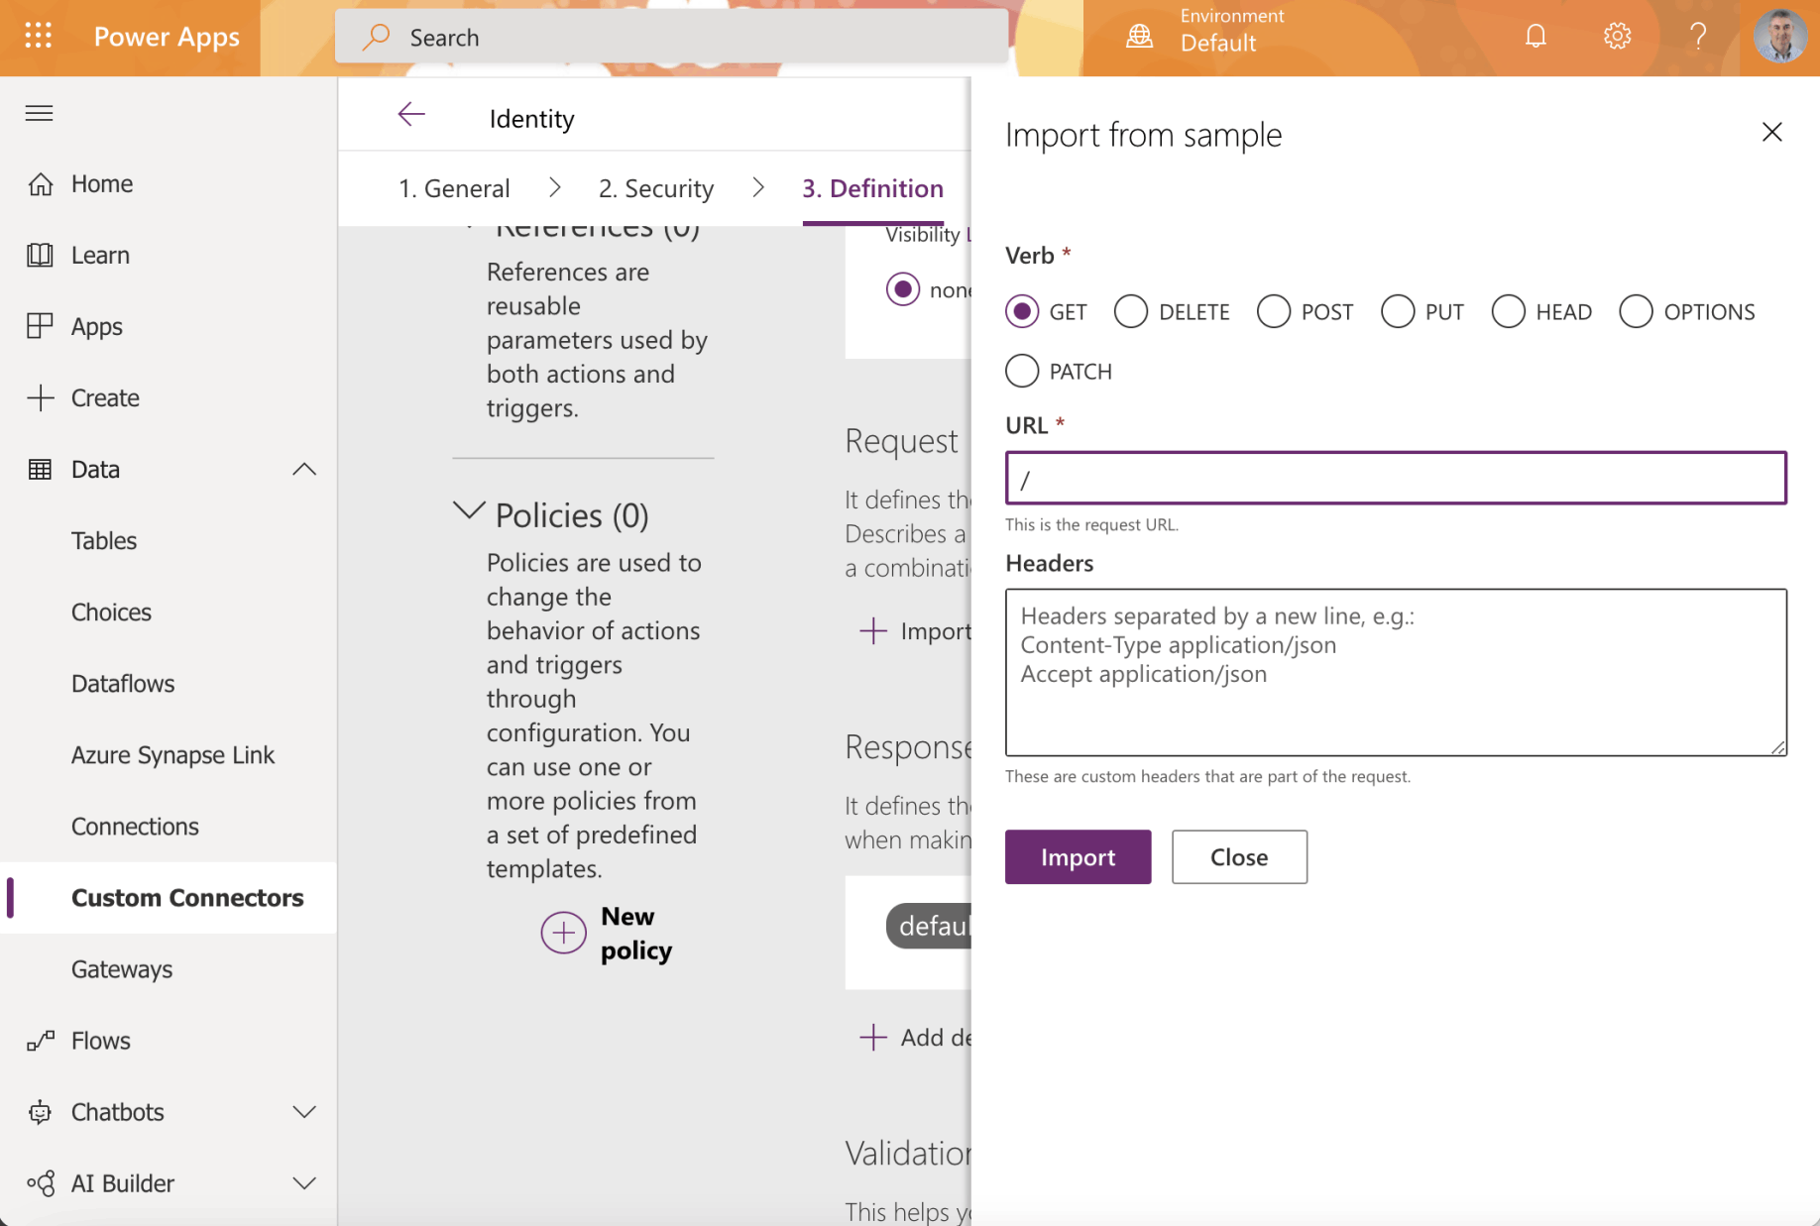Click the Apps label in sidebar
Viewport: 1820px width, 1226px height.
[x=97, y=327]
